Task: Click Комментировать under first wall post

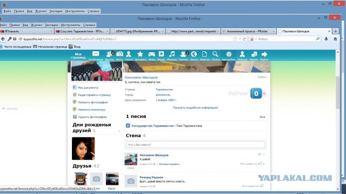Action: pyautogui.click(x=169, y=164)
